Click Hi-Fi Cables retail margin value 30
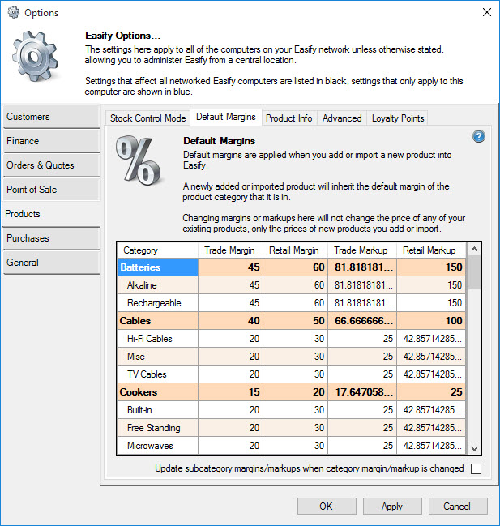 (x=295, y=339)
